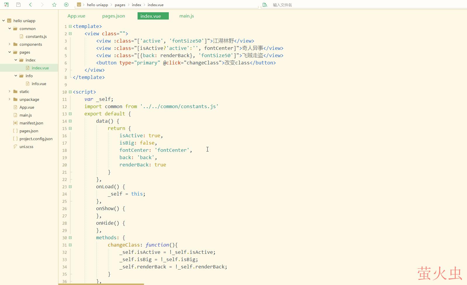
Task: Collapse the common folder
Action: (10, 29)
